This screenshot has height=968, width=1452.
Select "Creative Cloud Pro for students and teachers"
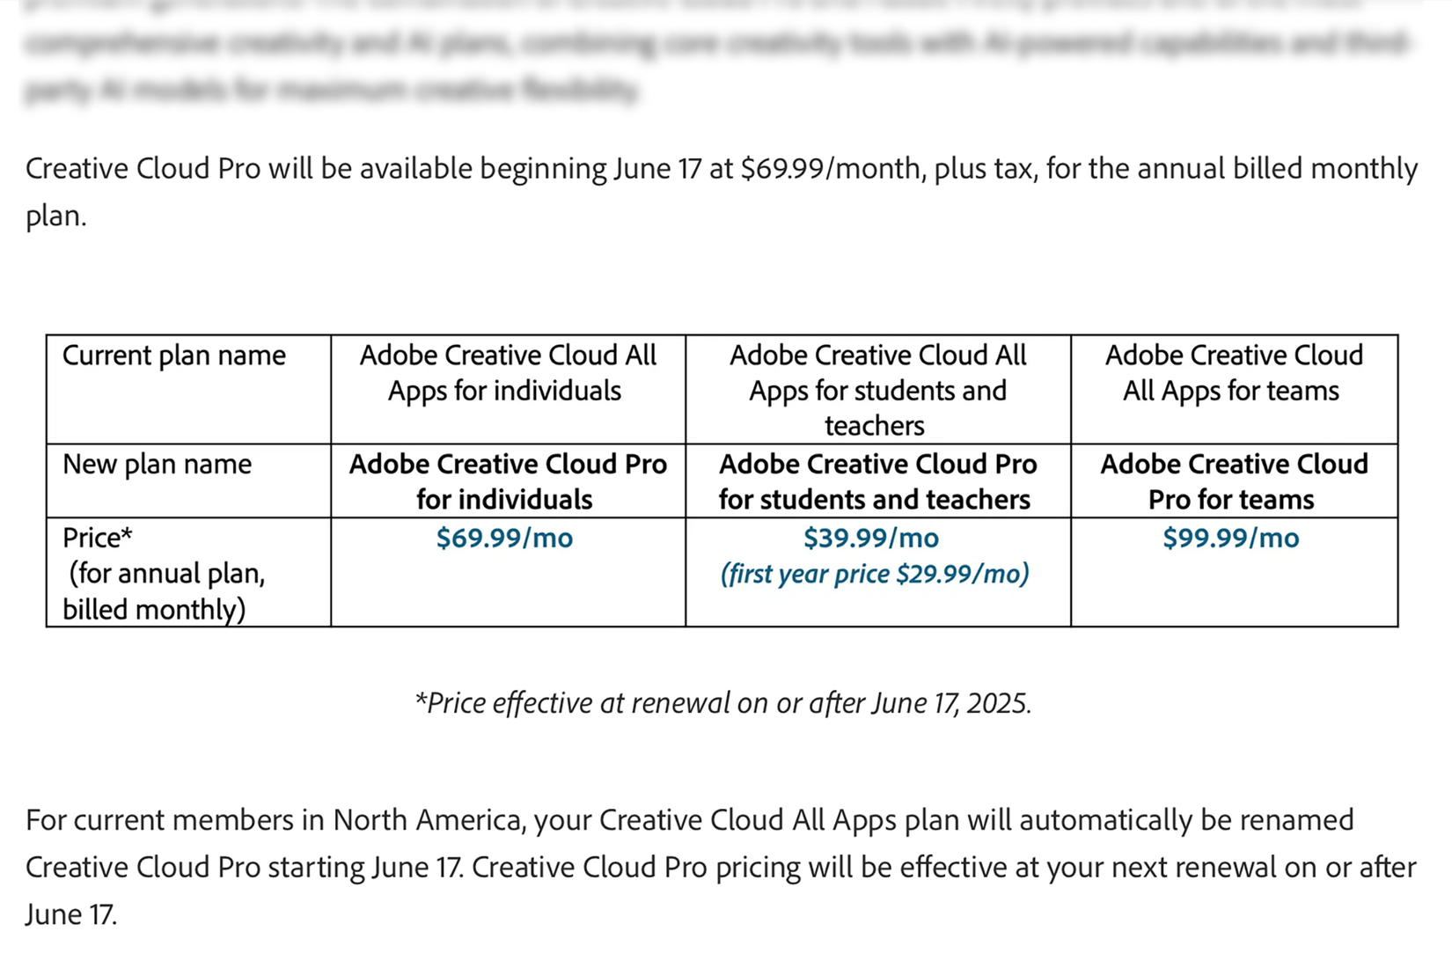pyautogui.click(x=876, y=481)
